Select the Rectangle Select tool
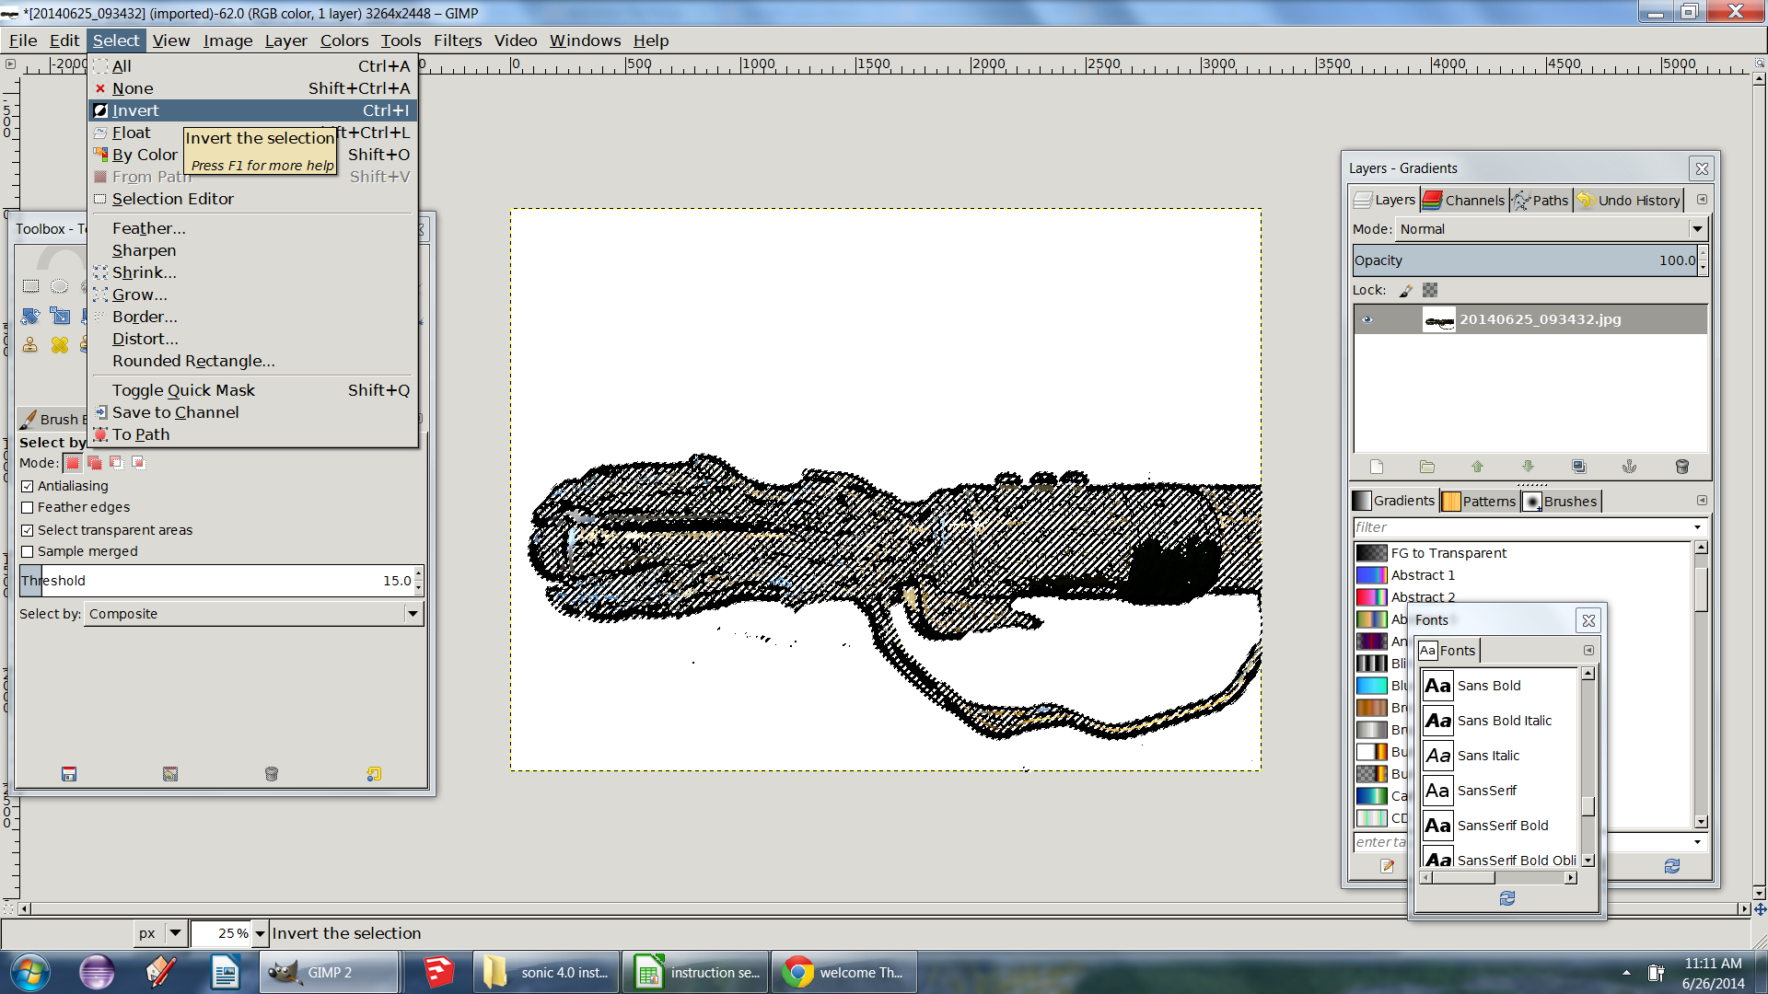The width and height of the screenshot is (1768, 994). [x=30, y=286]
